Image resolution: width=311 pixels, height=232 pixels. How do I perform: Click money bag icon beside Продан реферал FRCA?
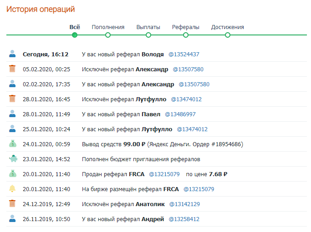coord(13,173)
